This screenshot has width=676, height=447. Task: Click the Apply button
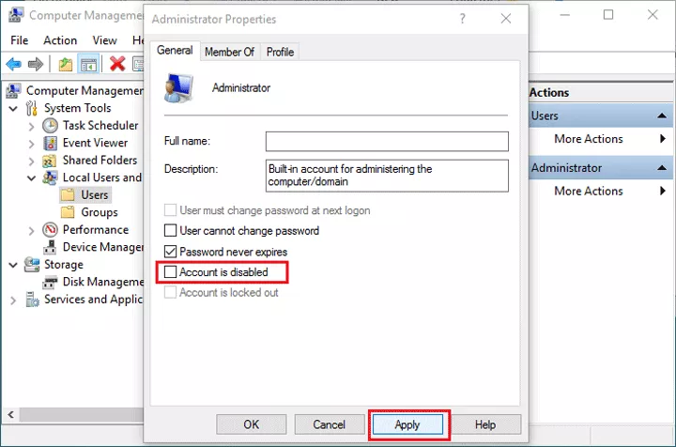pos(407,424)
